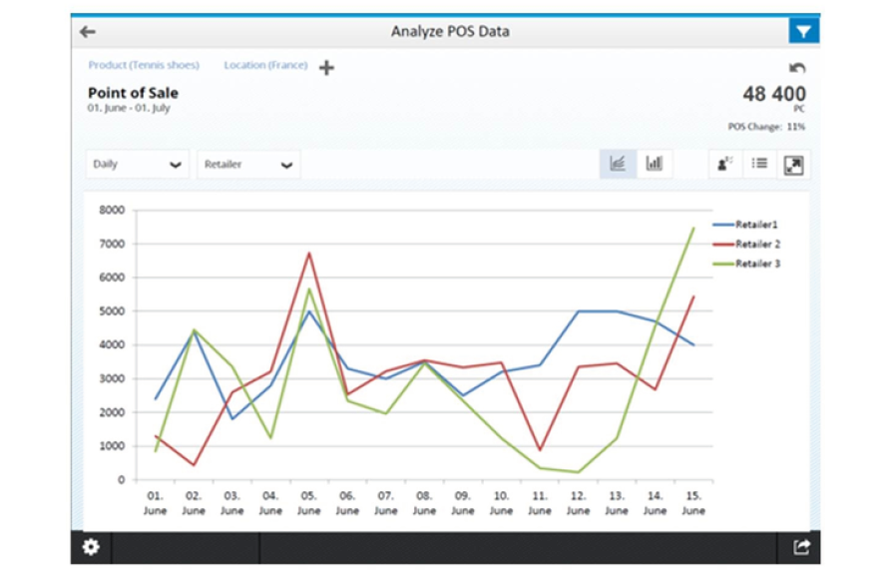Click the 5000 y-axis label
This screenshot has height=570, width=888.
coord(112,311)
